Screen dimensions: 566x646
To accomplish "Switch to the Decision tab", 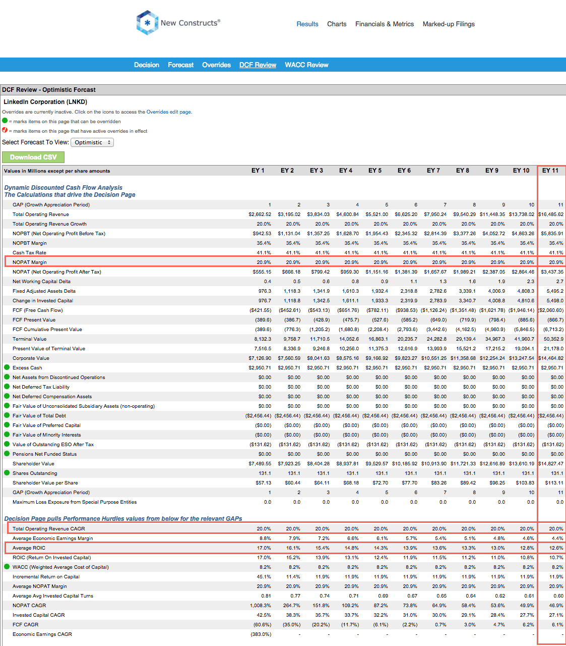I will click(x=147, y=65).
